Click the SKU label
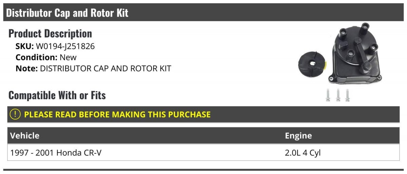 click(24, 46)
